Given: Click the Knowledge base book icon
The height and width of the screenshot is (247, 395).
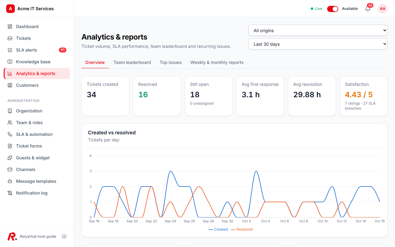Looking at the screenshot, I should coord(10,62).
